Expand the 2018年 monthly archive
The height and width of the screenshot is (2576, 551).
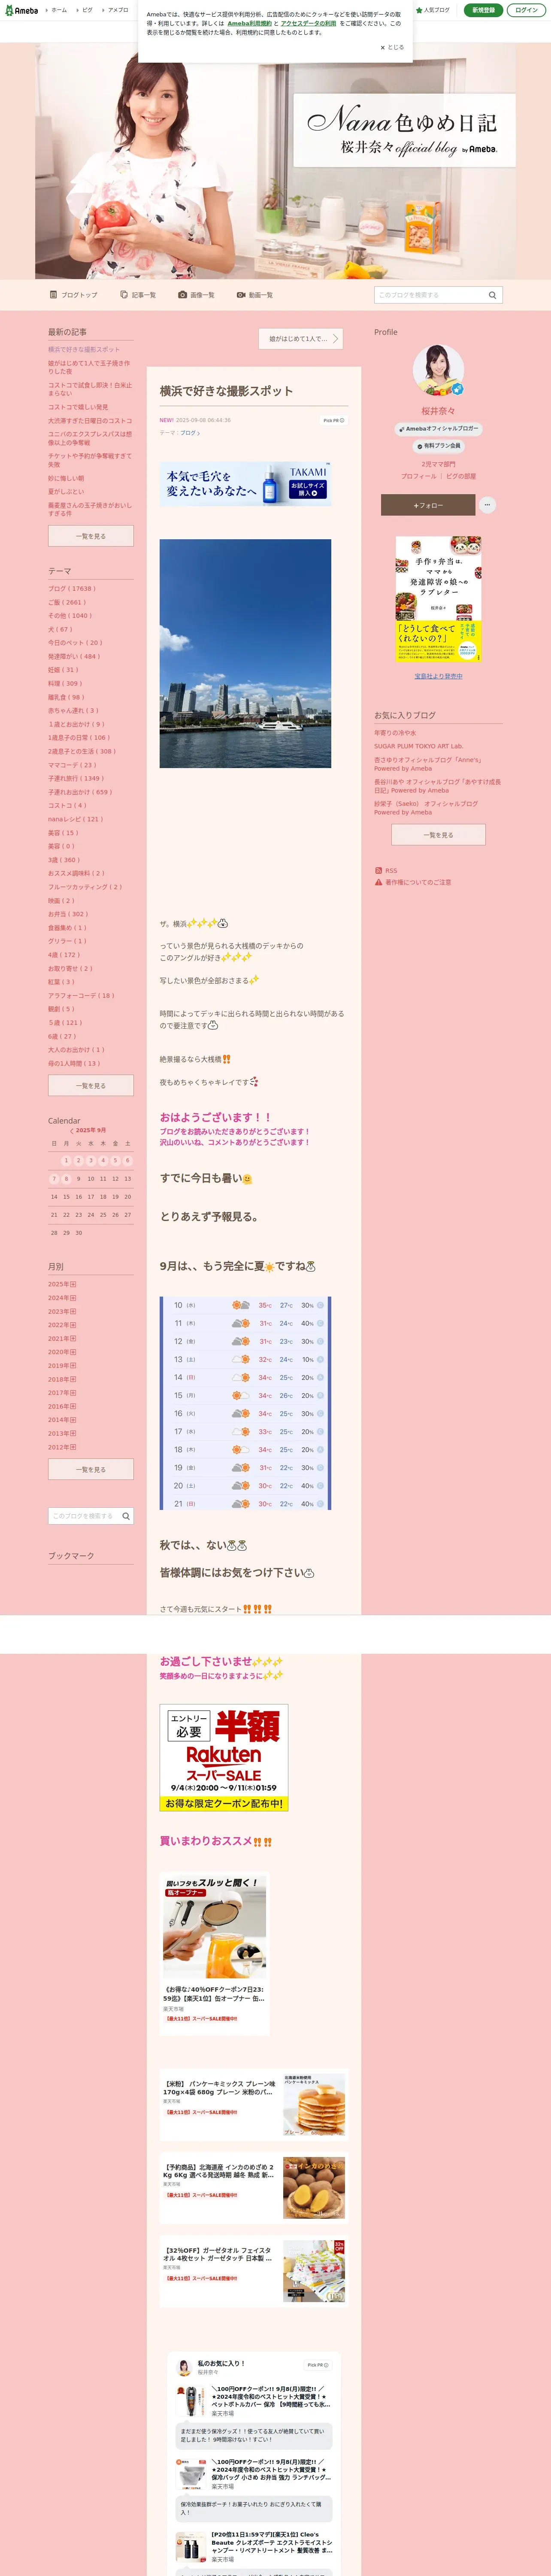point(73,1379)
